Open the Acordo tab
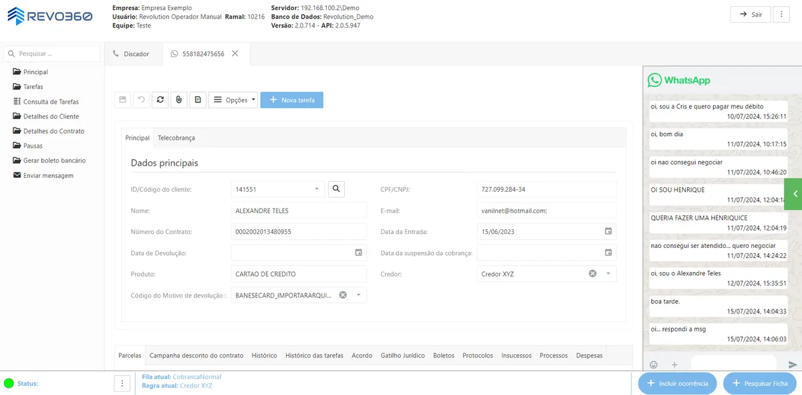Screen dimensions: 802x395 (x=362, y=356)
